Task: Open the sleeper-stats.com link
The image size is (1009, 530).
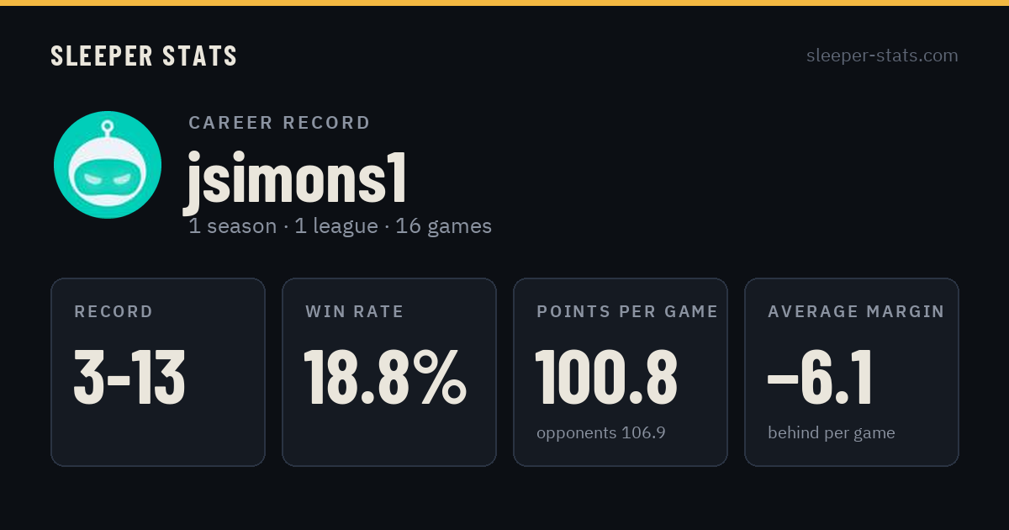Action: tap(882, 56)
